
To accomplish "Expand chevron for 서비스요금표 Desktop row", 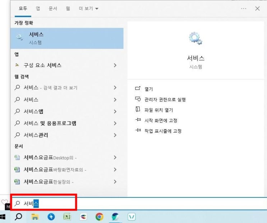I will click(115, 158).
